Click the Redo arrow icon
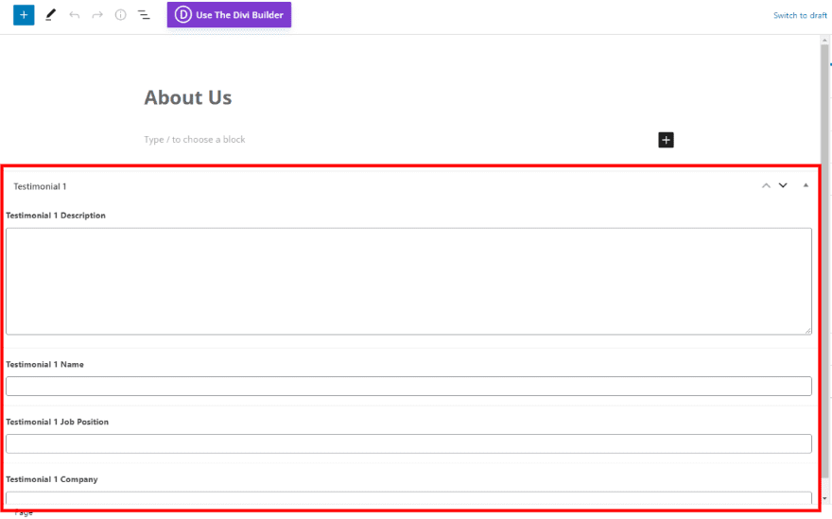832x519 pixels. pos(97,15)
